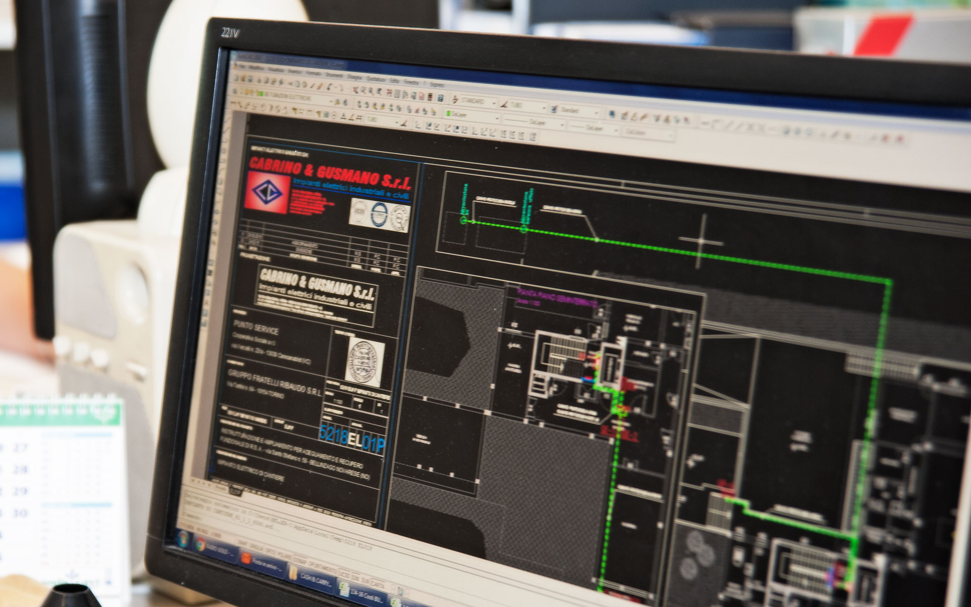Click the Copy toolbar icon
971x607 pixels.
click(x=297, y=84)
